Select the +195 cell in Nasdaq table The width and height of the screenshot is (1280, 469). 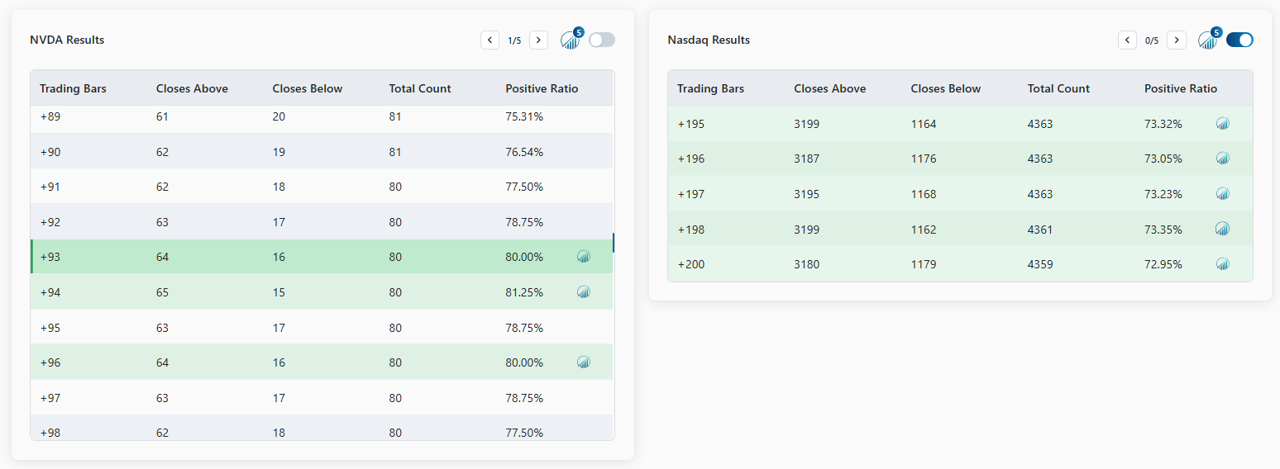[x=691, y=124]
